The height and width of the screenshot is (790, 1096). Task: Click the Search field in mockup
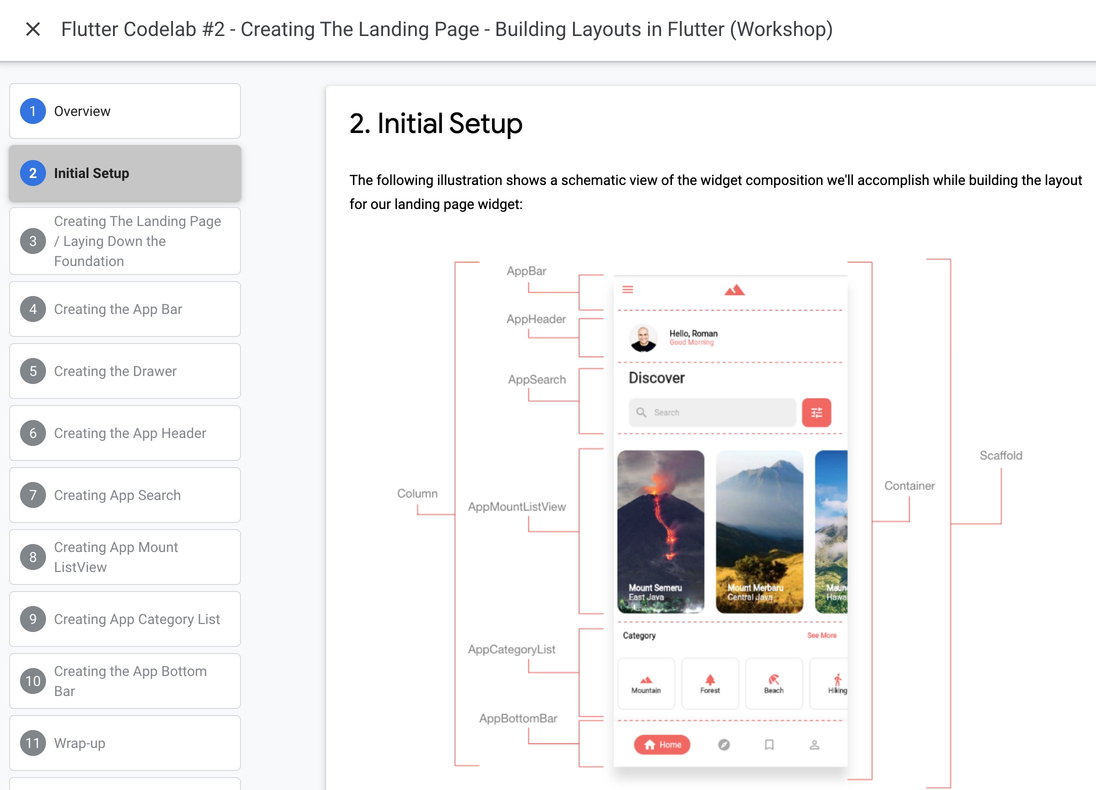tap(712, 412)
